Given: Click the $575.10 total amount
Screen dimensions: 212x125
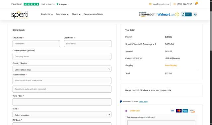Looking at the screenshot, I should (169, 73).
